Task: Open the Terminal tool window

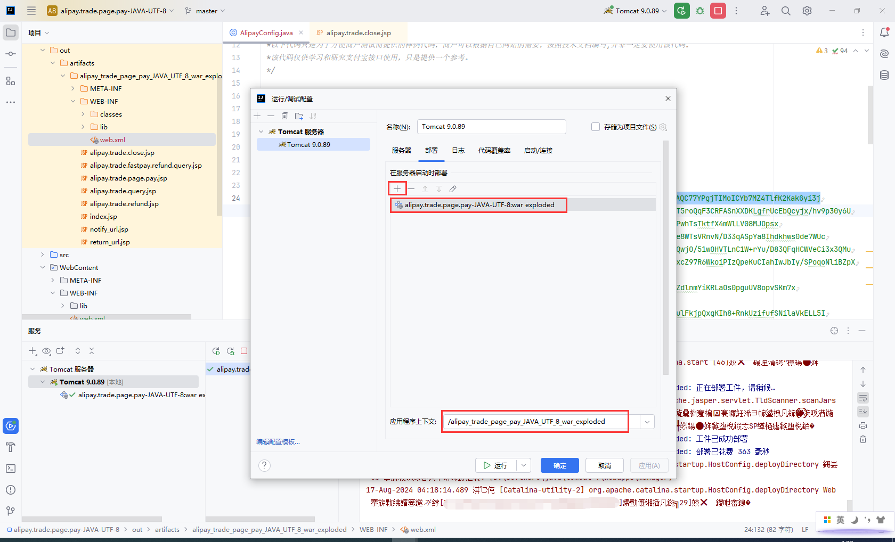Action: 11,469
